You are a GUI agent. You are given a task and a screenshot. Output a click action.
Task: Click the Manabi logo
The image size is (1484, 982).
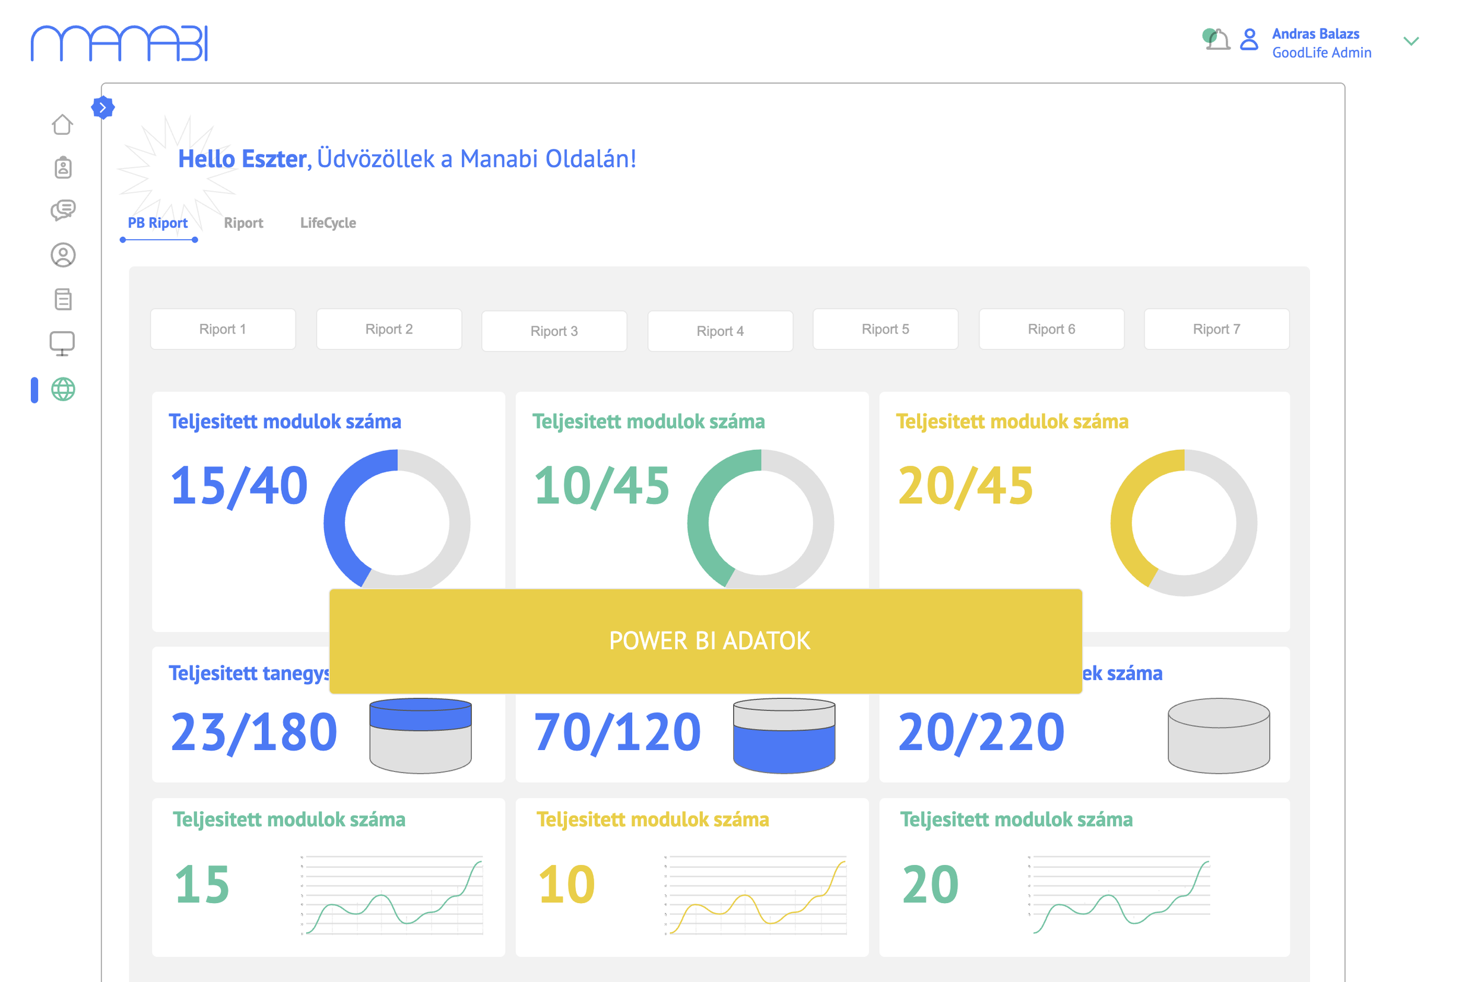(x=119, y=43)
